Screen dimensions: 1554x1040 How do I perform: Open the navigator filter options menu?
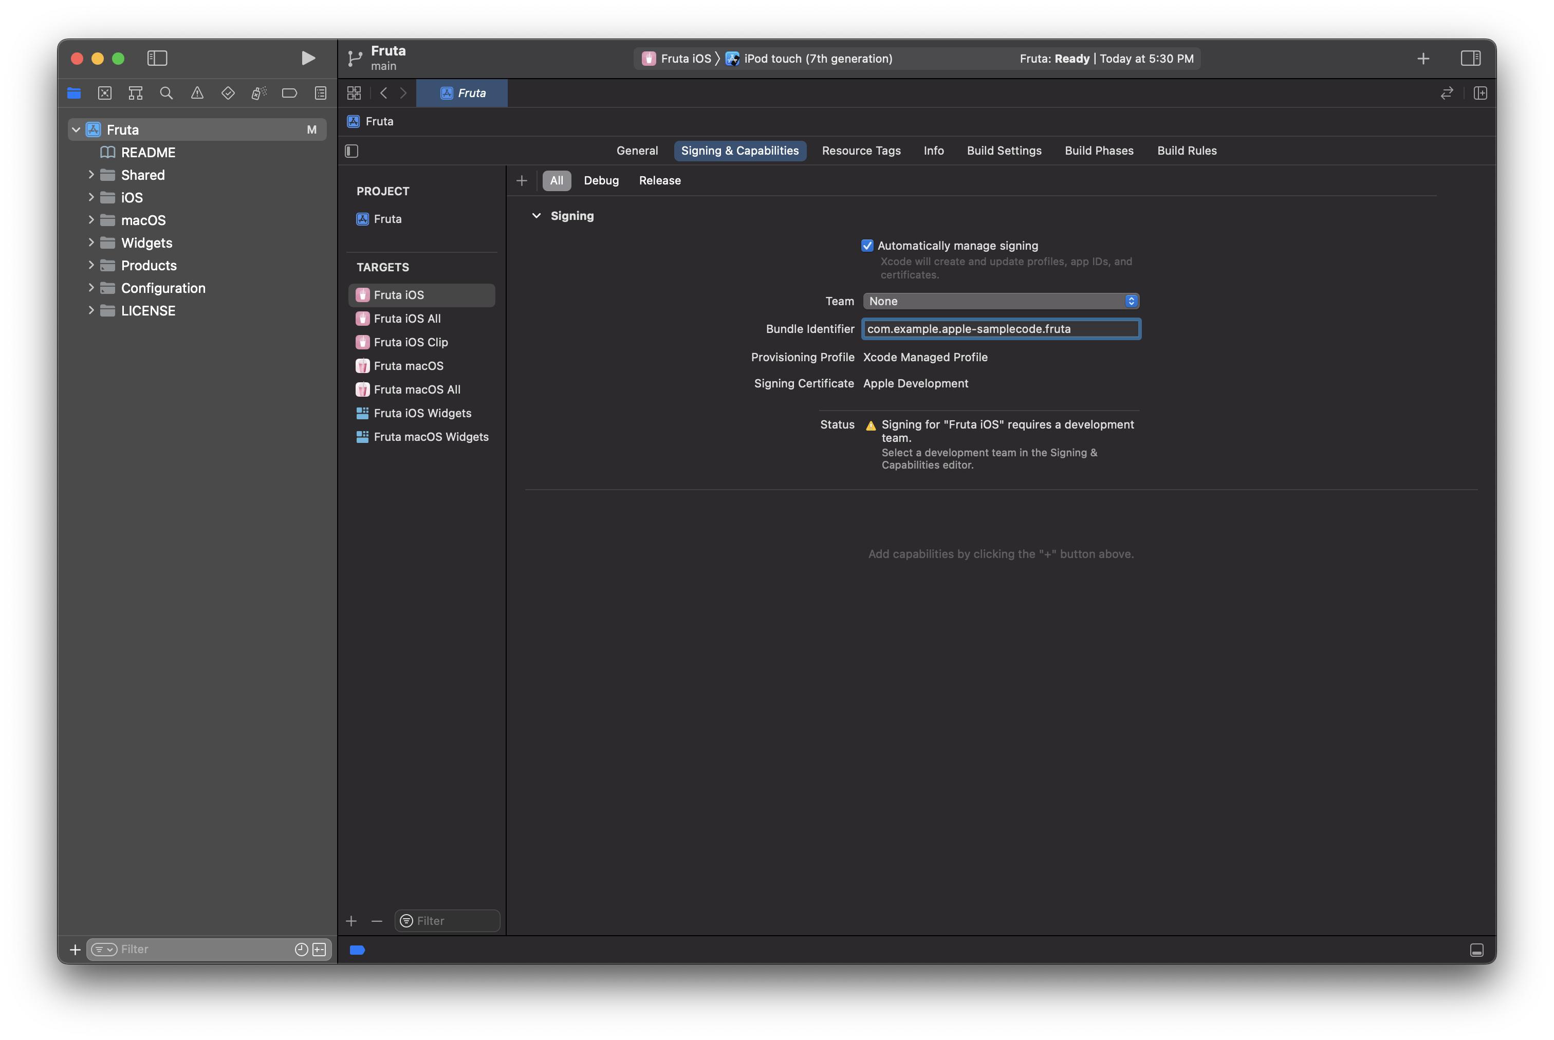pyautogui.click(x=104, y=950)
